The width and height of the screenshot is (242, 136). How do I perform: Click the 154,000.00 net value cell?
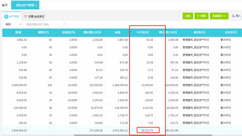click(121, 108)
